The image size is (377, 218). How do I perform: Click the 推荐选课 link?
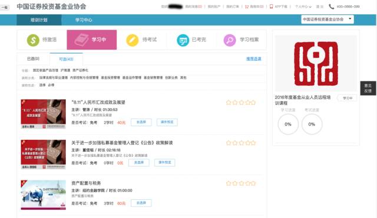(254, 59)
